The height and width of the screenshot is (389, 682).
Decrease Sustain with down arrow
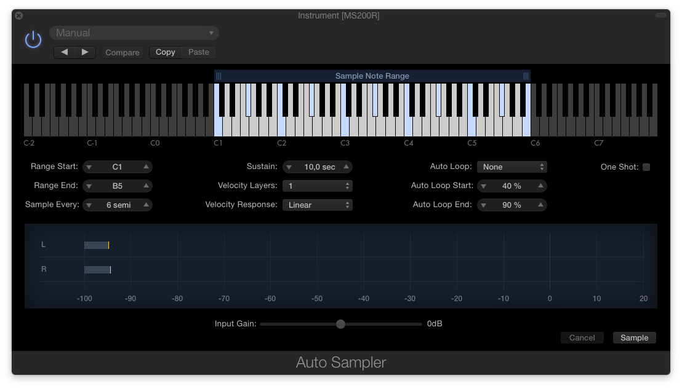pyautogui.click(x=289, y=167)
